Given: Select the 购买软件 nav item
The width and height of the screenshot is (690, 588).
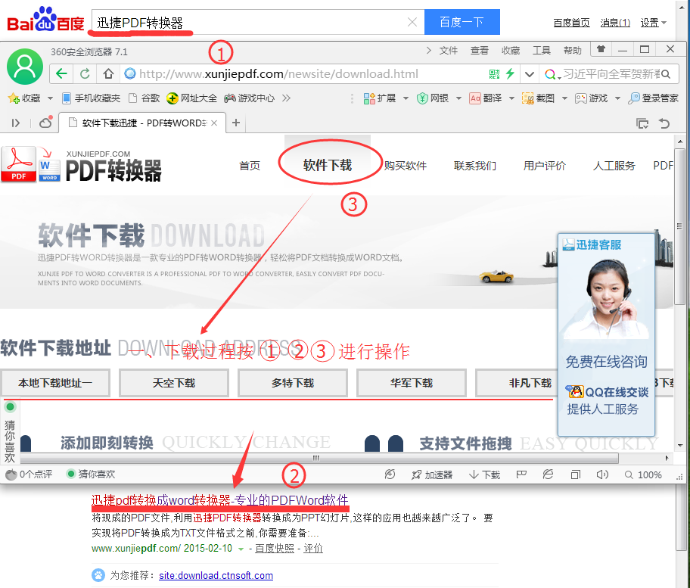Looking at the screenshot, I should (406, 166).
